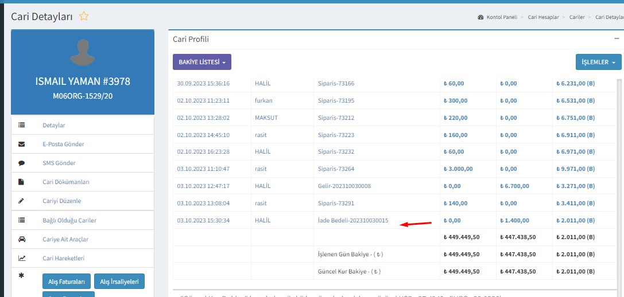Open the Bakiye Listesi dropdown
624x297 pixels.
click(x=201, y=62)
